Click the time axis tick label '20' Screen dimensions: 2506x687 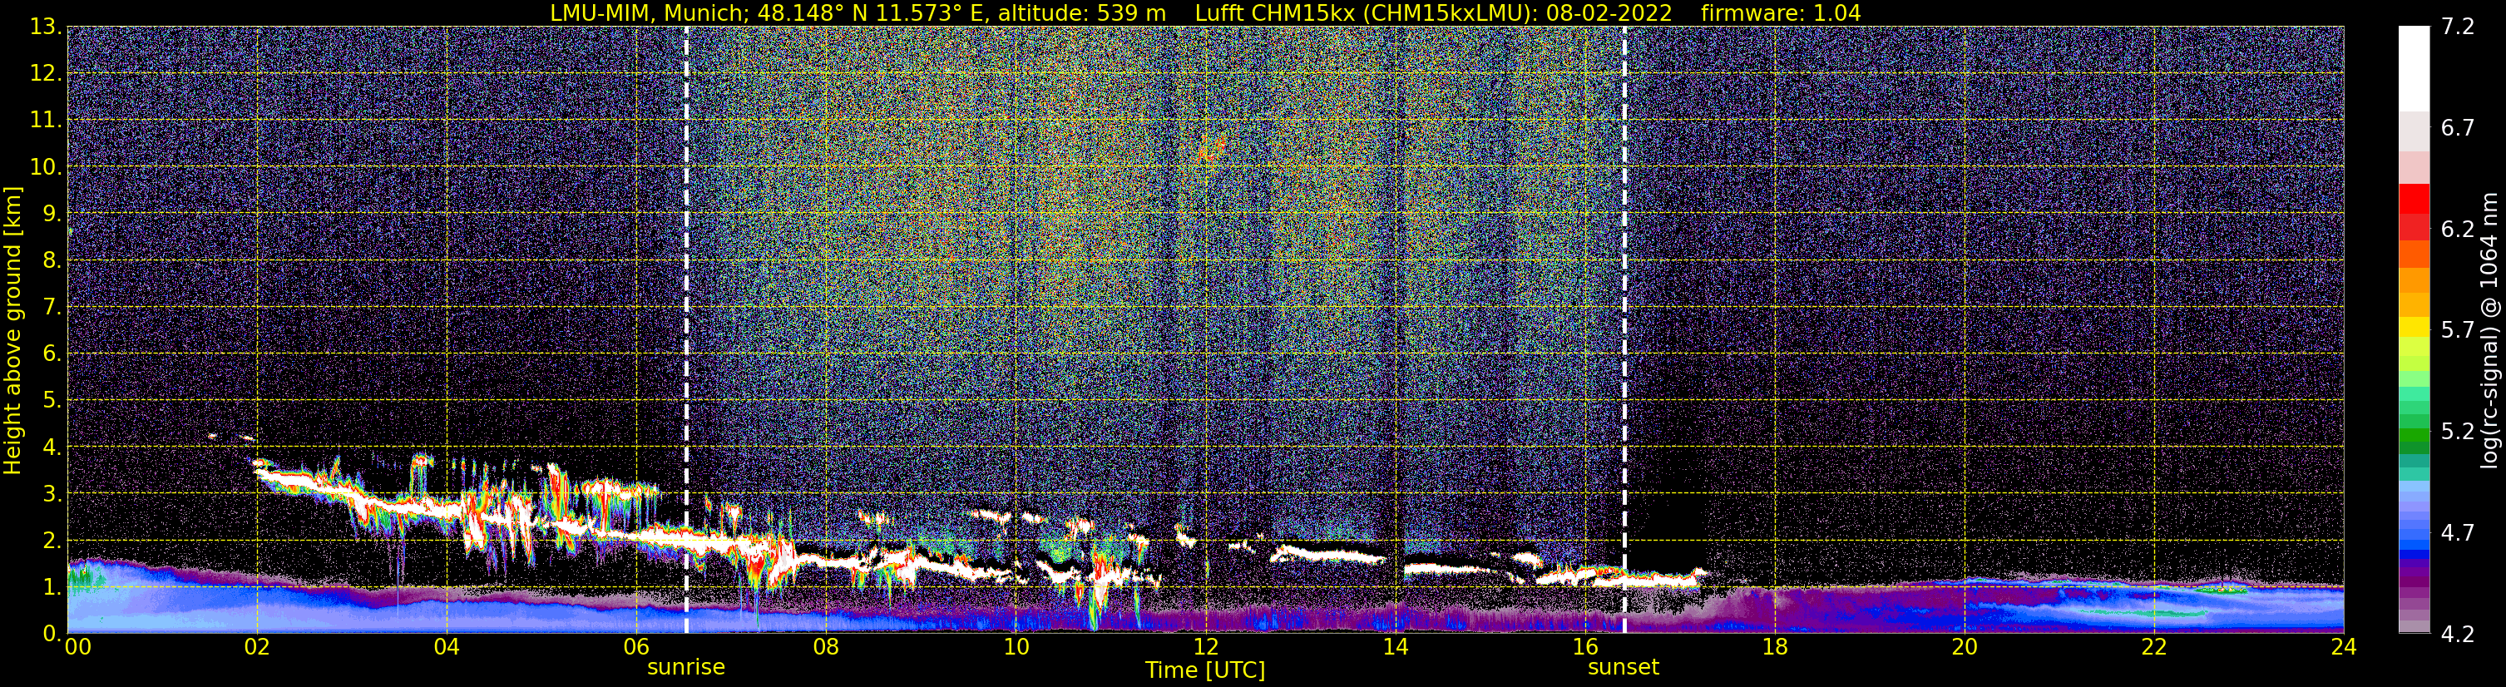pyautogui.click(x=1965, y=647)
